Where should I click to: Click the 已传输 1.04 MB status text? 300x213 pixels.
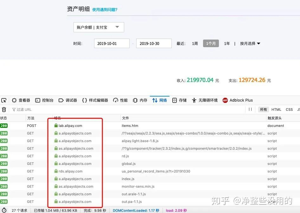click(x=55, y=210)
